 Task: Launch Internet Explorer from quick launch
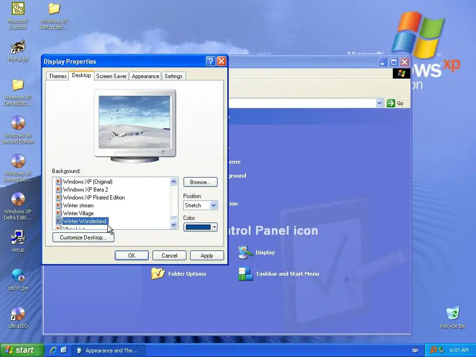[x=53, y=350]
